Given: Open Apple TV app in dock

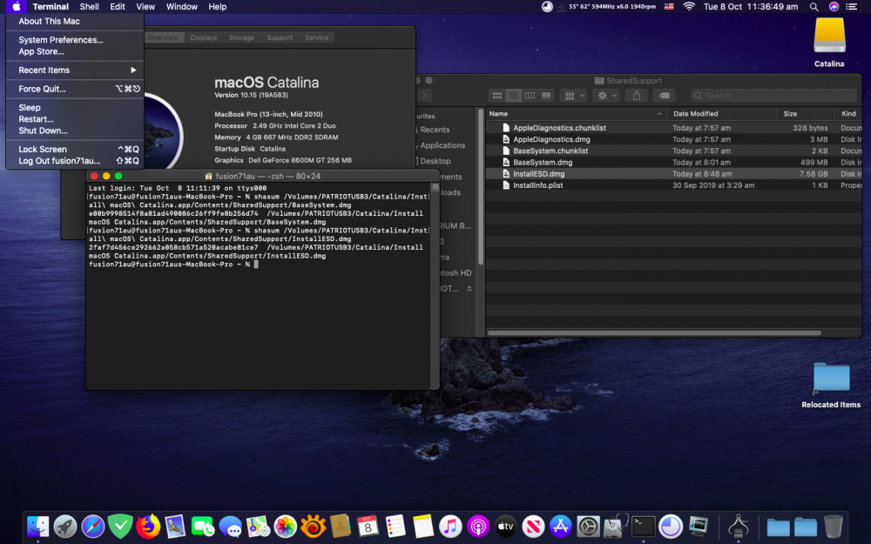Looking at the screenshot, I should tap(505, 526).
